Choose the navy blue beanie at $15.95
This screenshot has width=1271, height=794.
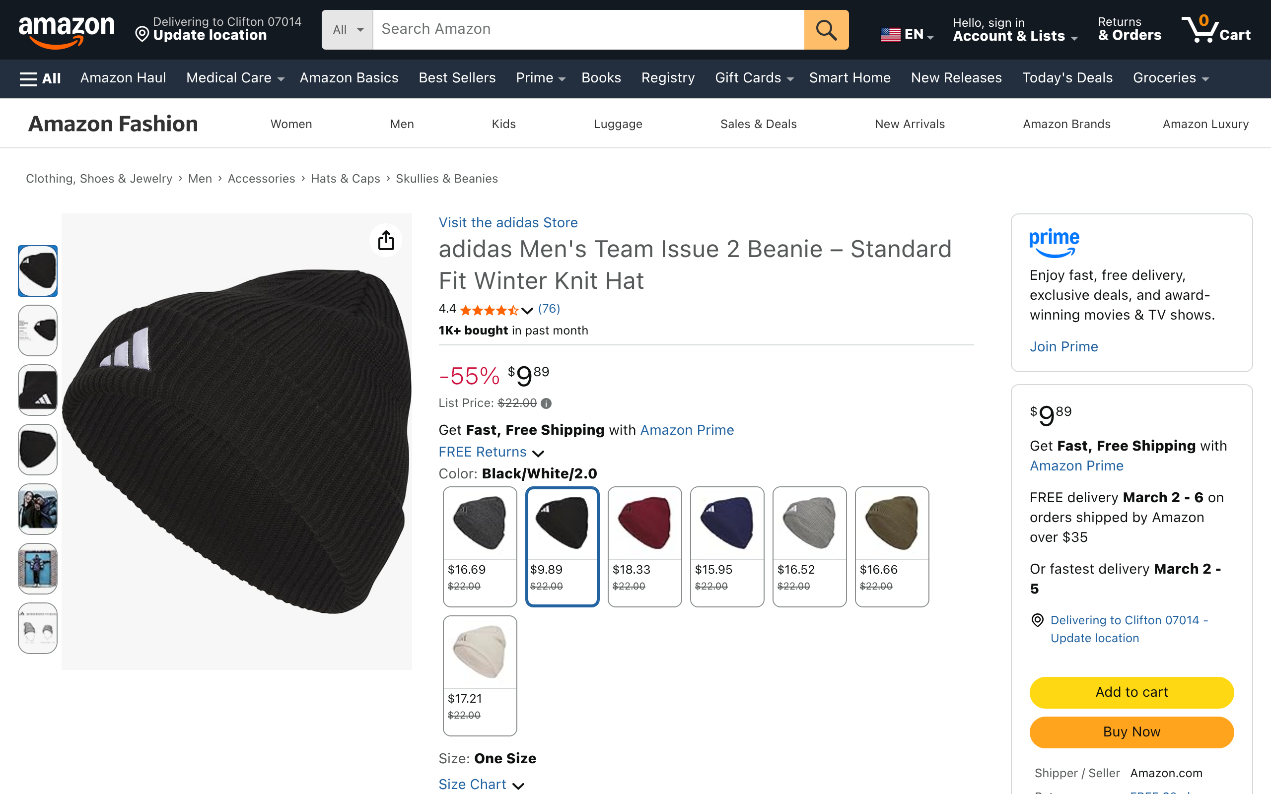(x=727, y=546)
